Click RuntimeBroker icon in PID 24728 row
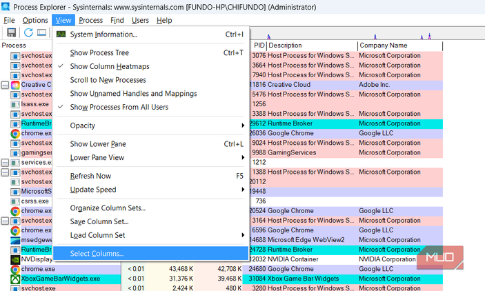The height and width of the screenshot is (291, 485). 15,250
